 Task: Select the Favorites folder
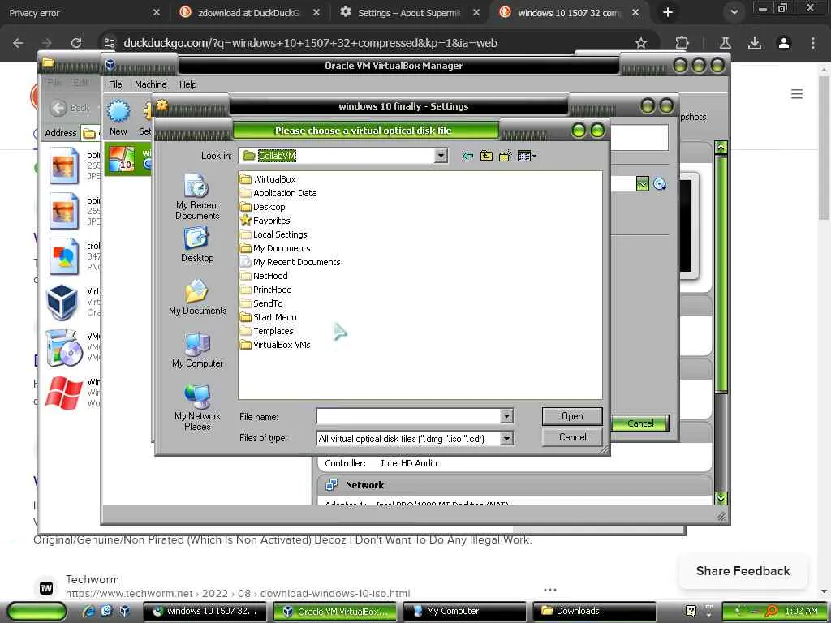point(265,221)
